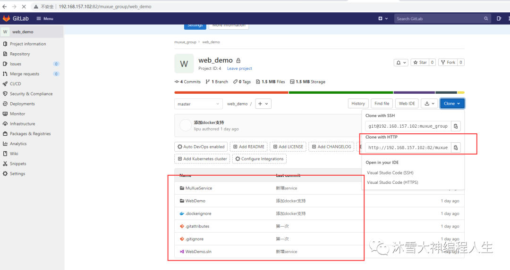The image size is (510, 270).
Task: Choose Visual Studio Code (HTTPS)
Action: [x=392, y=182]
